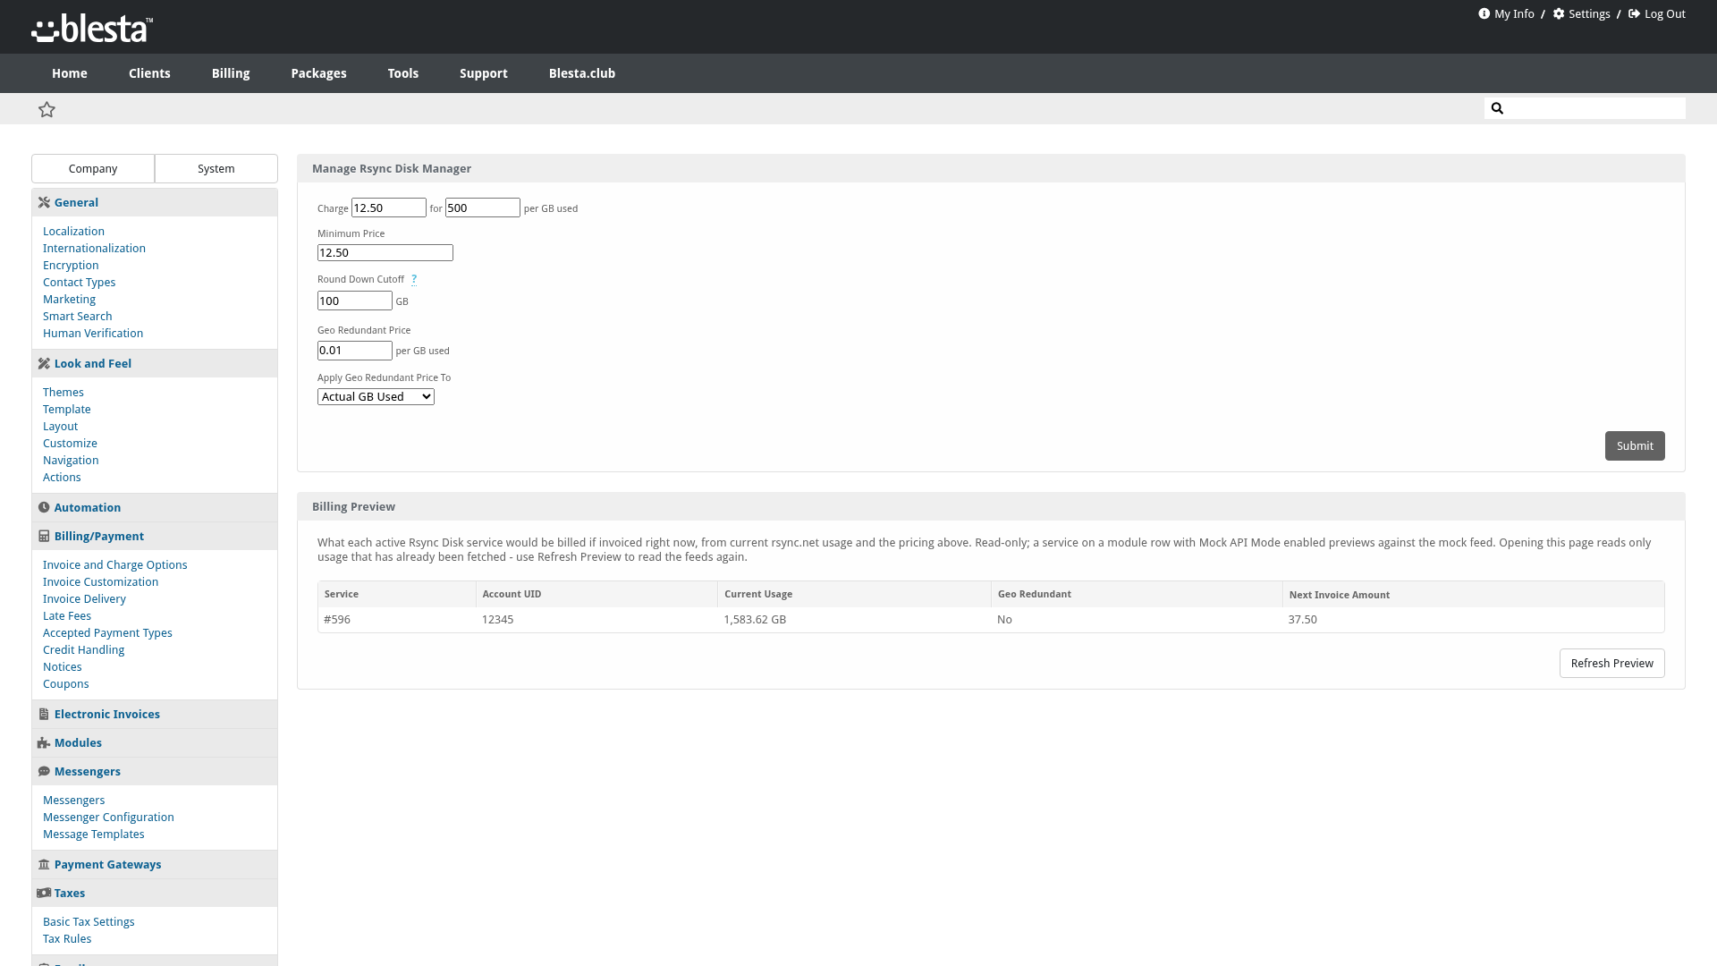Click the Minimum Price input field

pos(385,252)
